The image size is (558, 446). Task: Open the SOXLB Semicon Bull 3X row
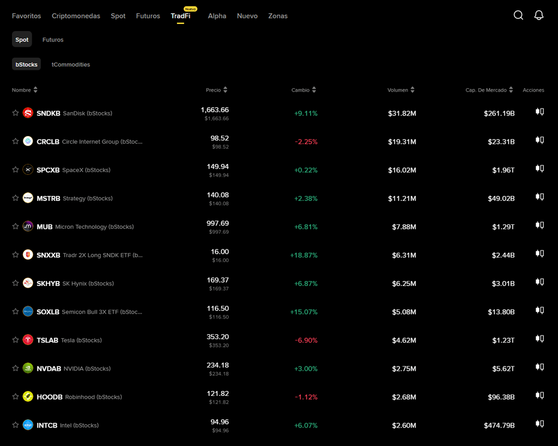click(278, 312)
